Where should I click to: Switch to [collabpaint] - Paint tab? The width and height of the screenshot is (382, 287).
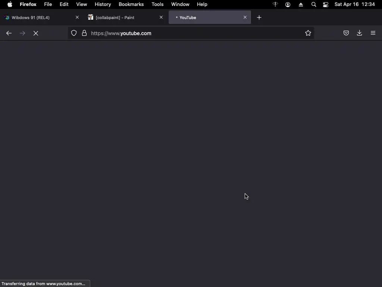(125, 17)
